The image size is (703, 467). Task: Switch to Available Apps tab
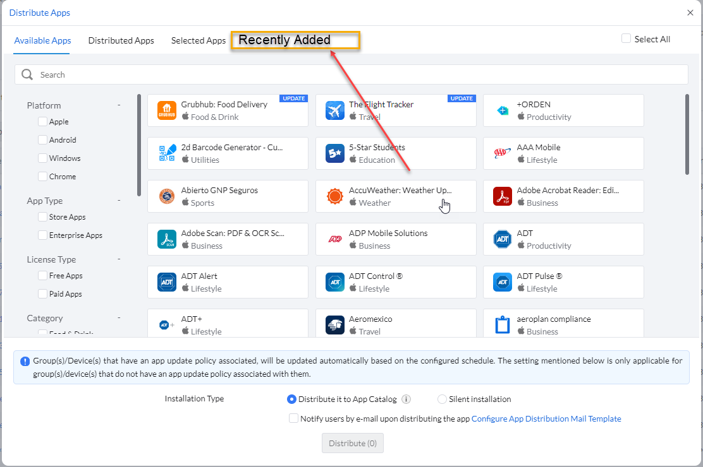coord(42,41)
